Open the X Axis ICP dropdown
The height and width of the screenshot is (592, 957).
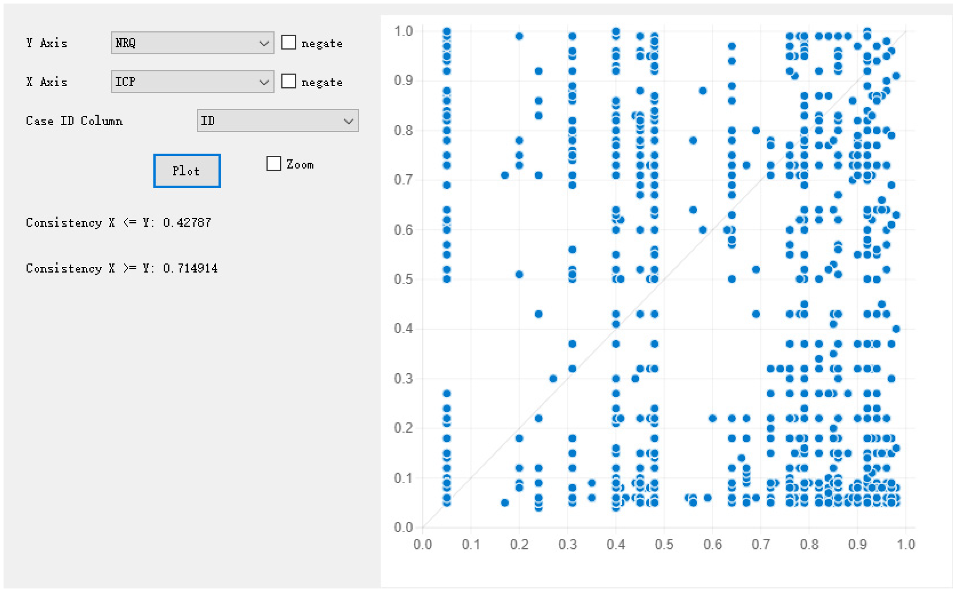(x=192, y=81)
